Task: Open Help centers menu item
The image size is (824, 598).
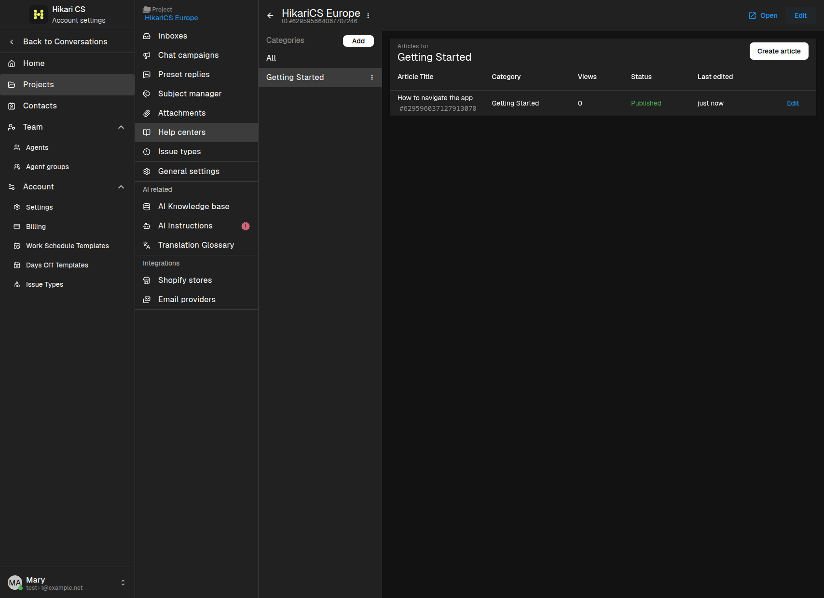Action: [197, 133]
